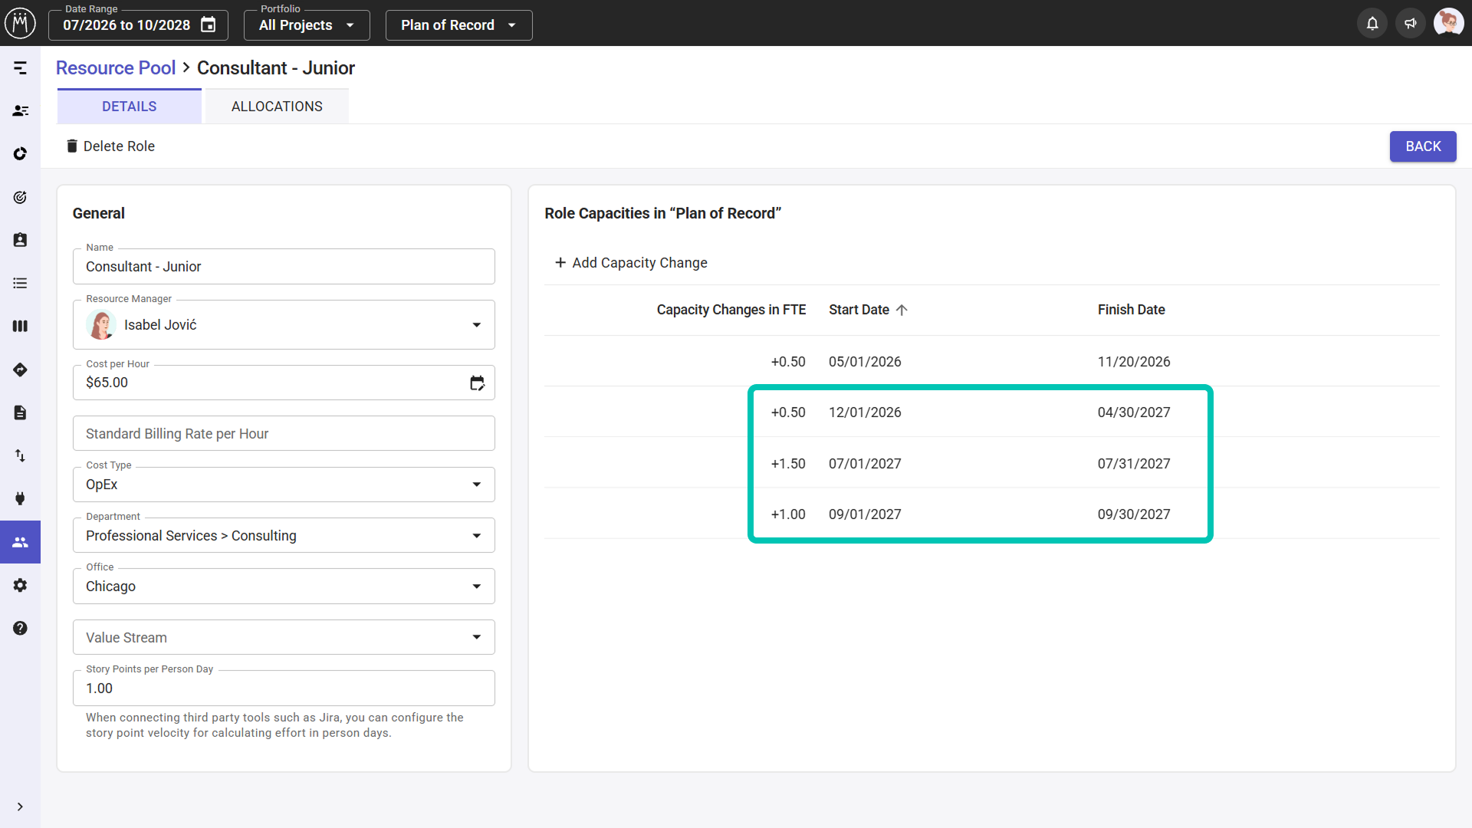This screenshot has height=828, width=1472.
Task: Click the Delete Role trash icon
Action: tap(72, 146)
